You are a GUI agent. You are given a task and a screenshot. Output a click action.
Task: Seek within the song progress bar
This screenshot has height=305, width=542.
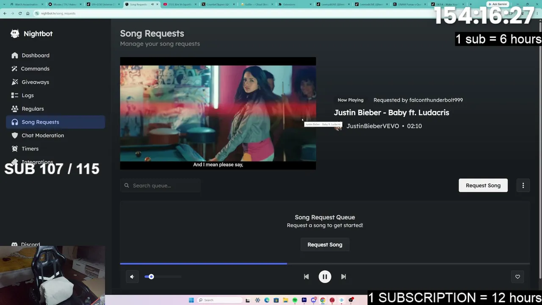click(x=325, y=263)
